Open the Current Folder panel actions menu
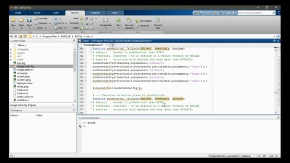Screen dimensions: 290x163 pyautogui.click(x=74, y=41)
